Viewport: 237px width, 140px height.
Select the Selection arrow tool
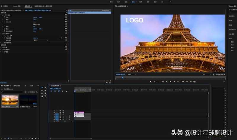(42, 87)
